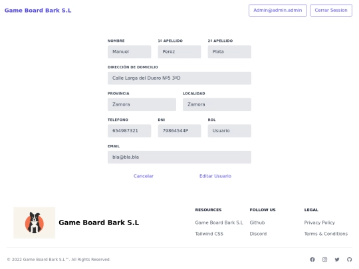Open the Facebook icon in footer
359x269 pixels.
(312, 260)
